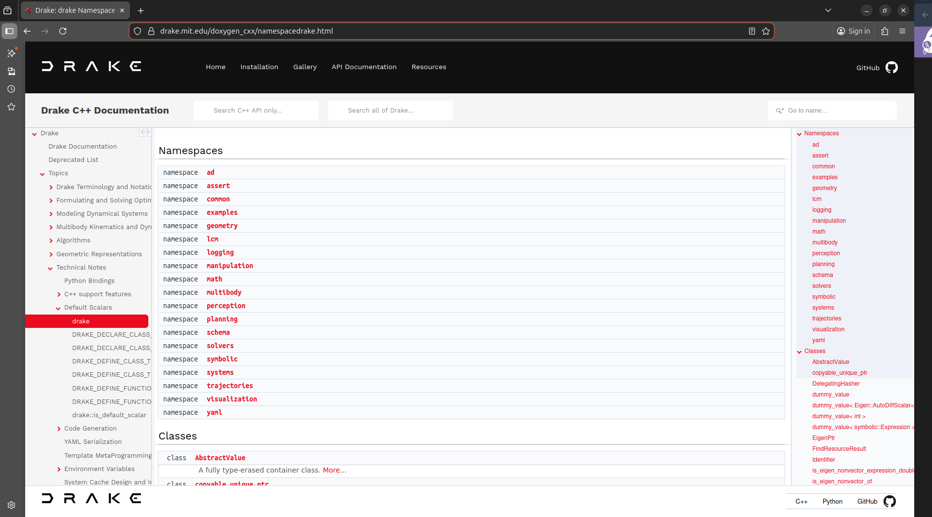932x517 pixels.
Task: Expand the Algorithms tree node
Action: click(51, 240)
